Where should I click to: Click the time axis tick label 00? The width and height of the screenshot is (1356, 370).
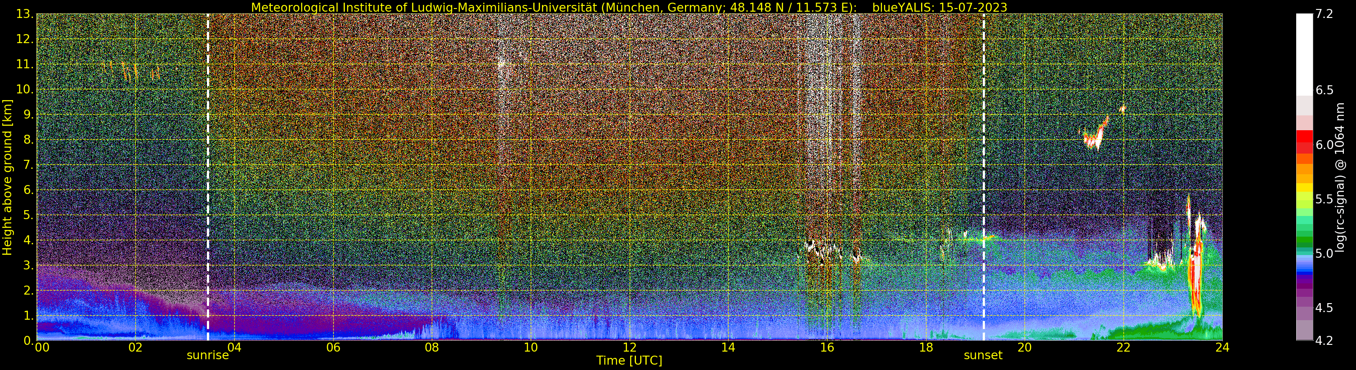pos(41,347)
